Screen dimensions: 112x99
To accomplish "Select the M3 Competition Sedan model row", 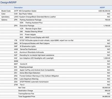I will pos(56,11).
